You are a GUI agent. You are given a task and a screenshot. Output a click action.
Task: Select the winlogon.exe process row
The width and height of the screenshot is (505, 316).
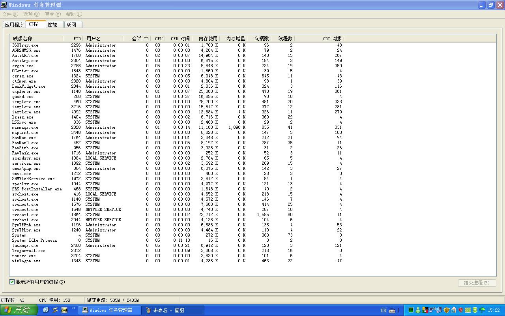177,261
